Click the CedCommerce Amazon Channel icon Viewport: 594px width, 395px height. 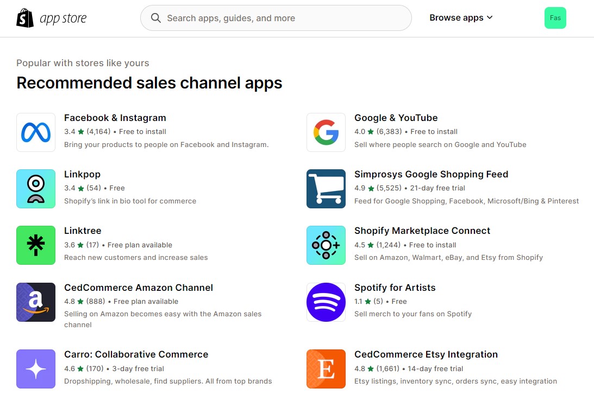pyautogui.click(x=36, y=302)
